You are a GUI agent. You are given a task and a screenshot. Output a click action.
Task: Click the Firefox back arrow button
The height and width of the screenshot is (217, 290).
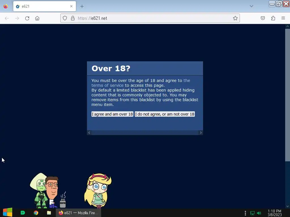pyautogui.click(x=7, y=18)
